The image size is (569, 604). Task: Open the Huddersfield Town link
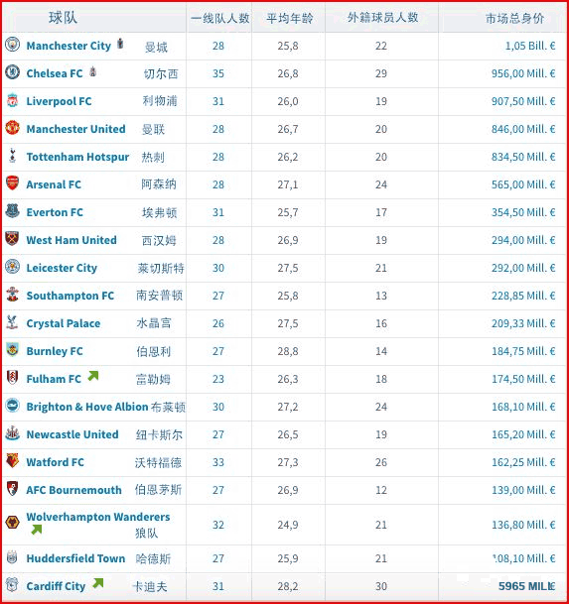click(x=75, y=558)
